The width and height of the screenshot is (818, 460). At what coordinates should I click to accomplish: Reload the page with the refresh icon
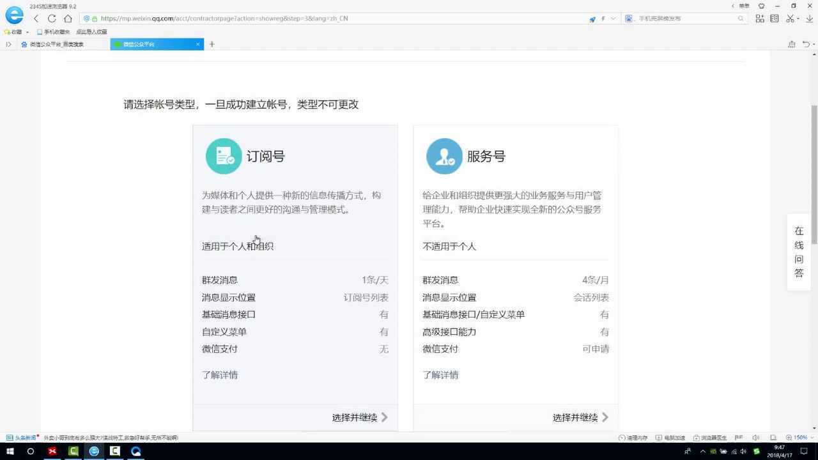click(x=52, y=19)
